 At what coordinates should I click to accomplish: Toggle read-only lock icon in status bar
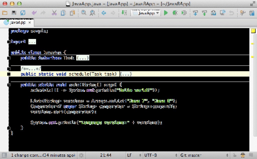[235, 155]
